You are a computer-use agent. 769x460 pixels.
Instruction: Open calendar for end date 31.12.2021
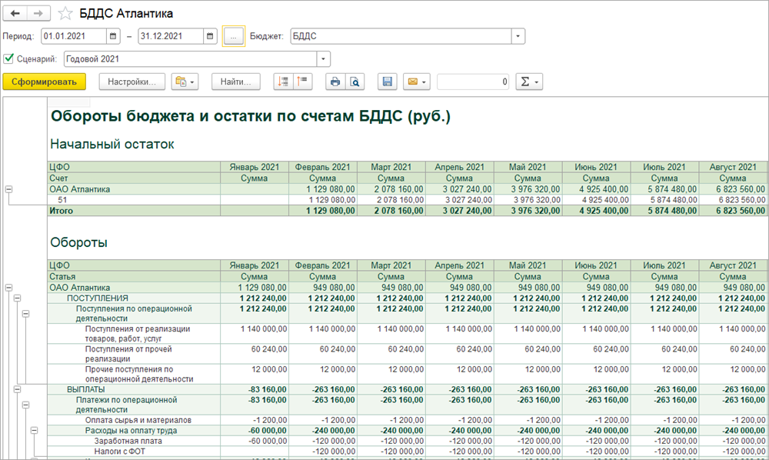[210, 36]
